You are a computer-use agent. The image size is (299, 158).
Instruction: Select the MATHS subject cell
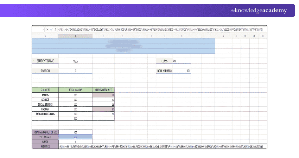pos(45,95)
